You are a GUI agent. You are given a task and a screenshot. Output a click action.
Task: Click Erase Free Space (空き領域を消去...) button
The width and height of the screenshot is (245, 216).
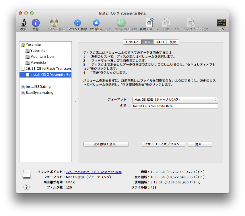click(106, 144)
